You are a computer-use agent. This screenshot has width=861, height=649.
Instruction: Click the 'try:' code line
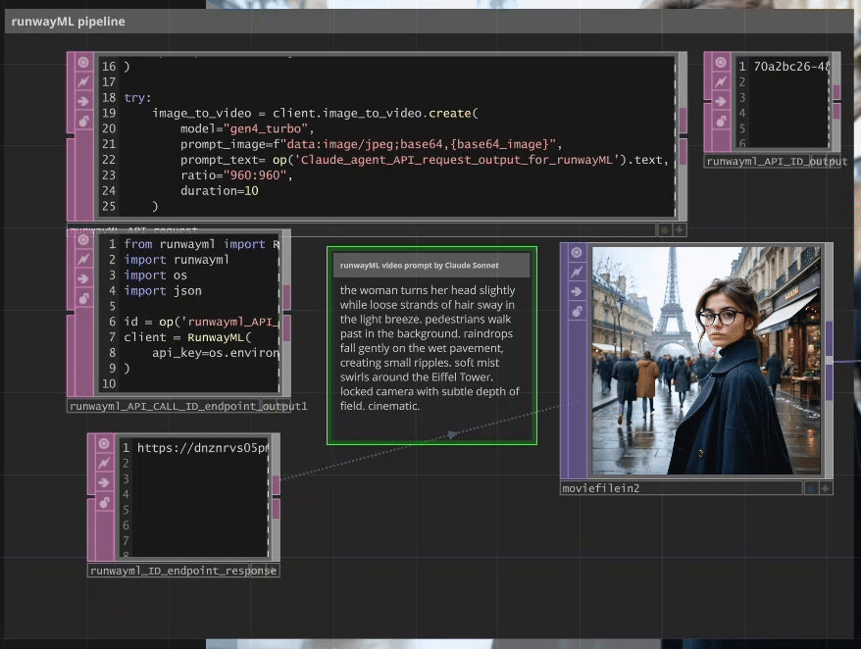click(137, 98)
